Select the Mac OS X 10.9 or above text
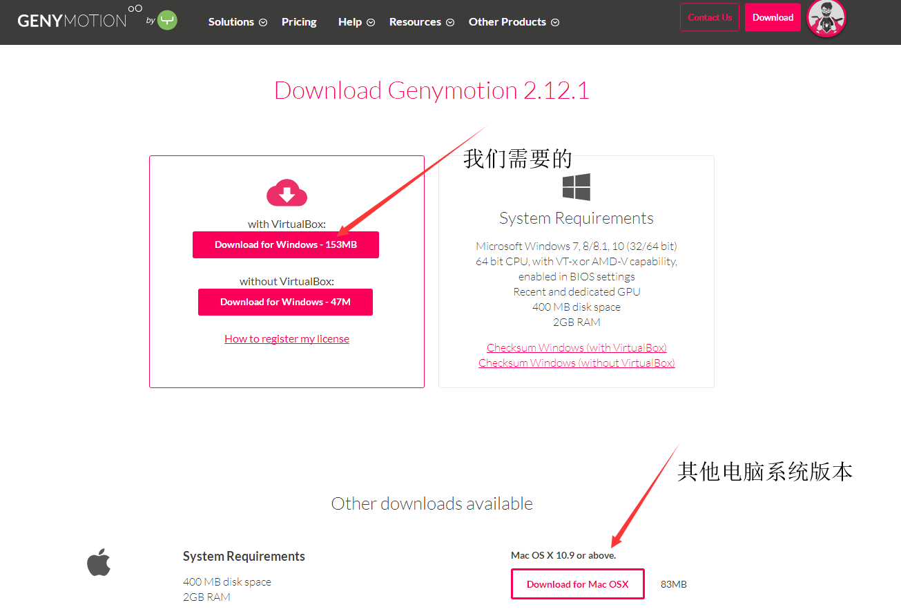 coord(563,555)
